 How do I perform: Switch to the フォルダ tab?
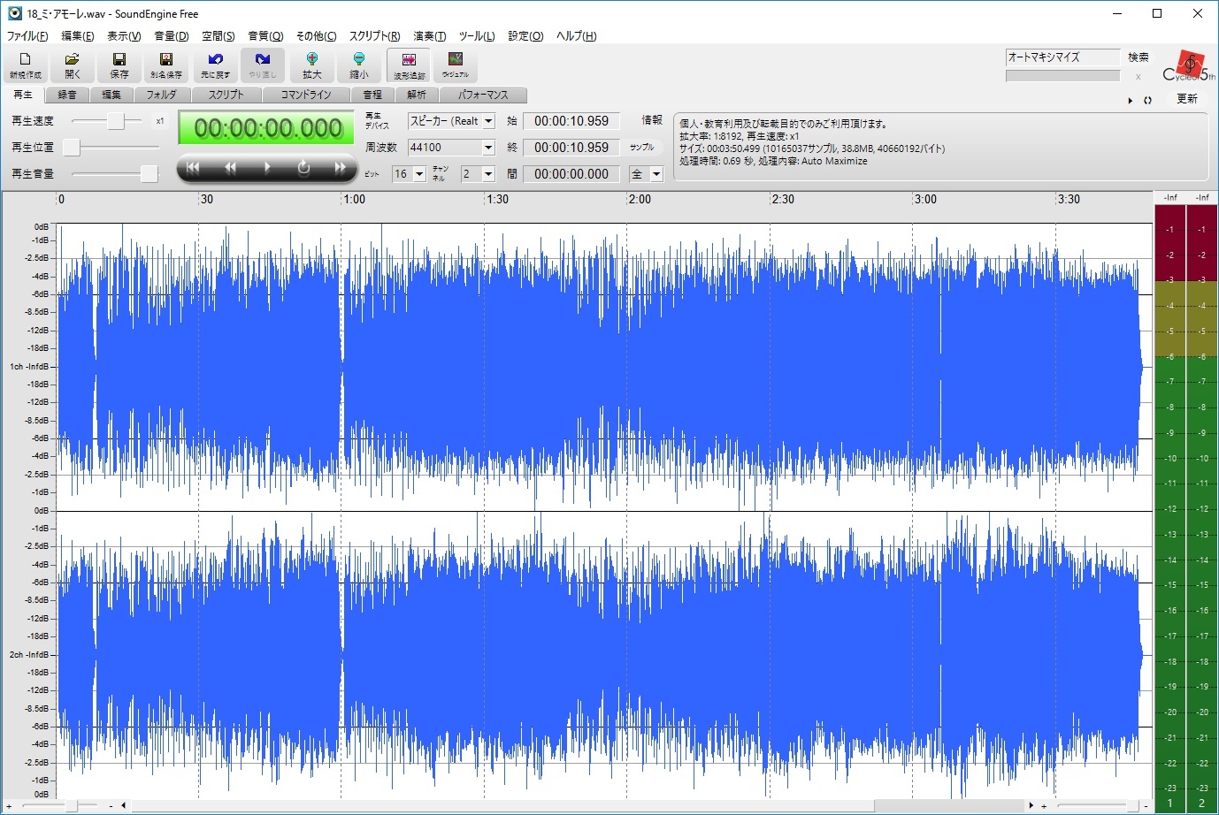click(x=162, y=95)
